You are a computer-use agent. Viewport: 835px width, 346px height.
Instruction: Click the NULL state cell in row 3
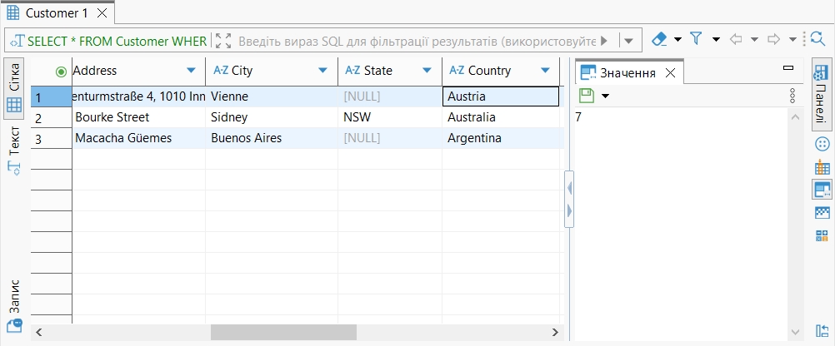[x=390, y=138]
